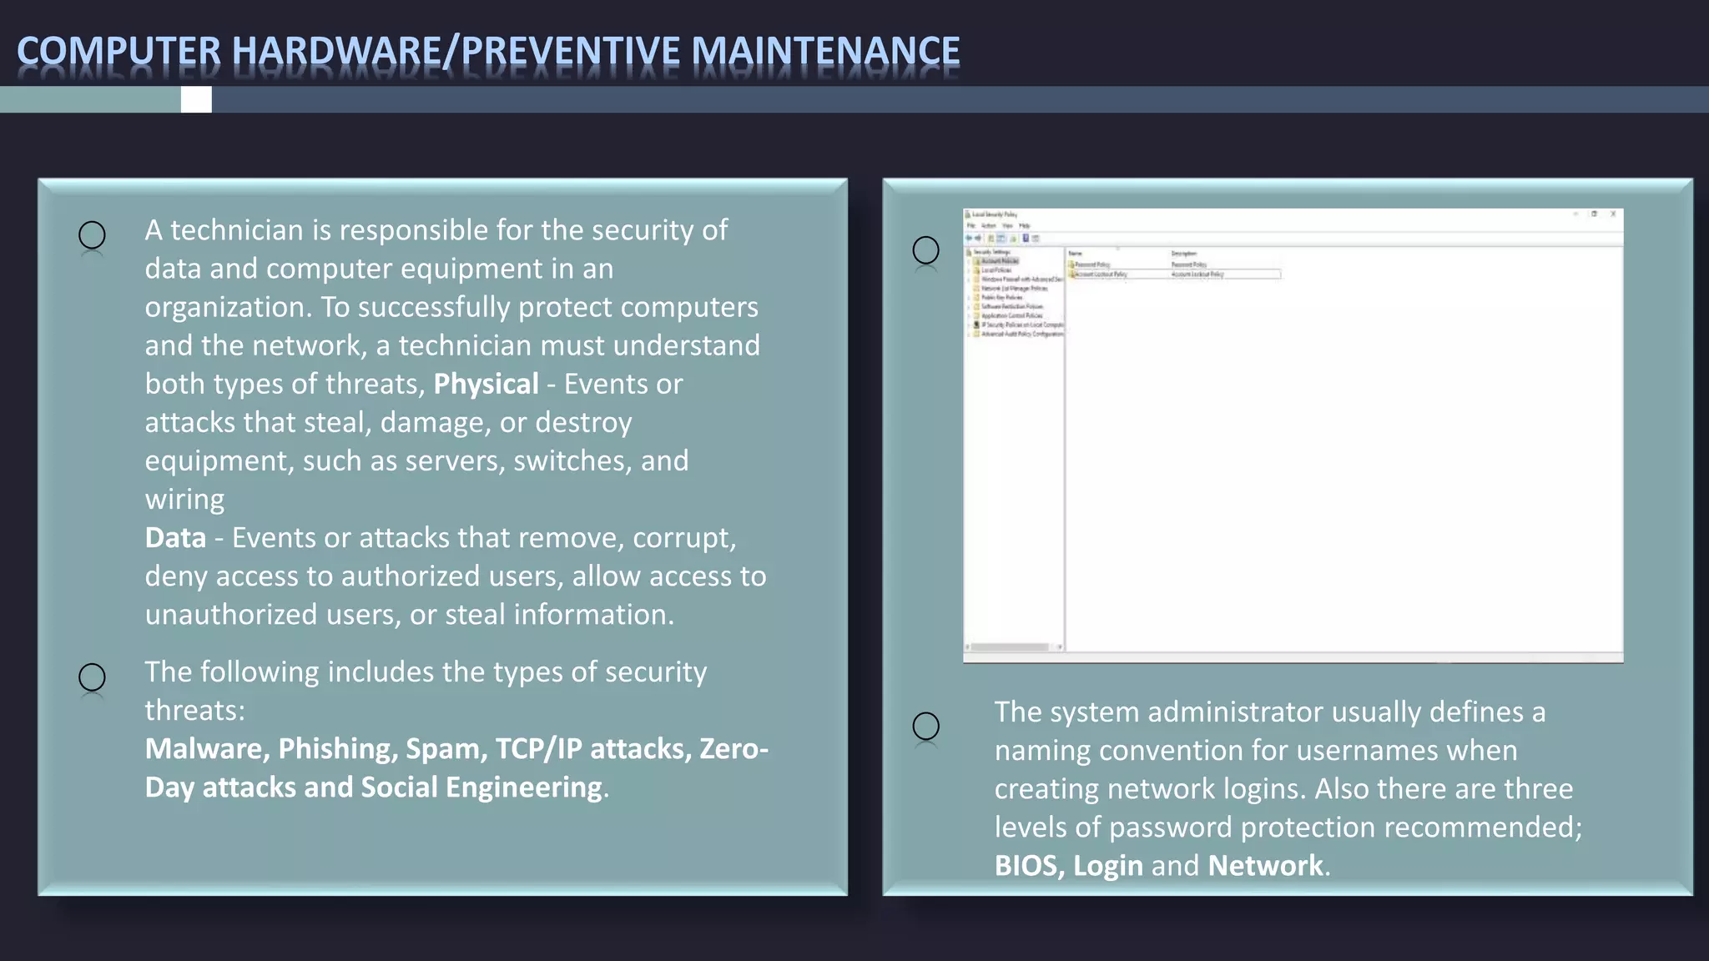Open the Action menu
1709x961 pixels.
(989, 225)
